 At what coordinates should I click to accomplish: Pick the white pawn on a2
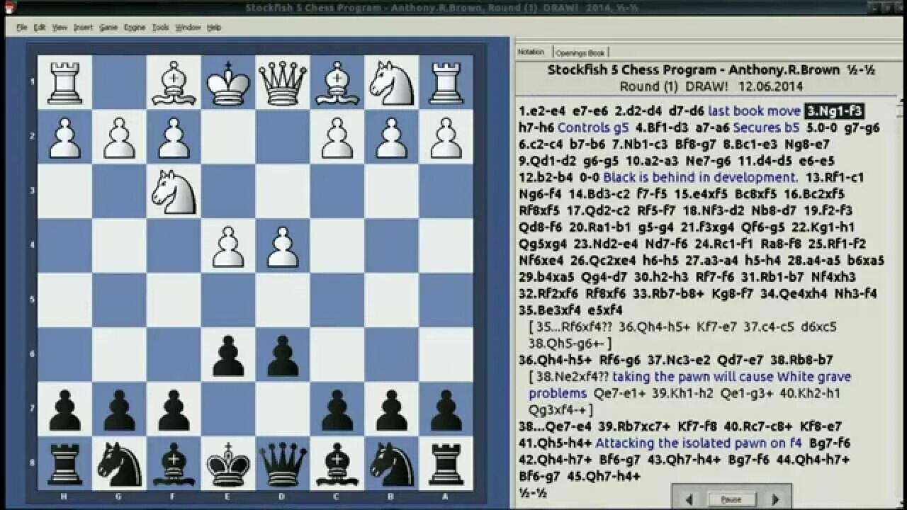tap(446, 137)
